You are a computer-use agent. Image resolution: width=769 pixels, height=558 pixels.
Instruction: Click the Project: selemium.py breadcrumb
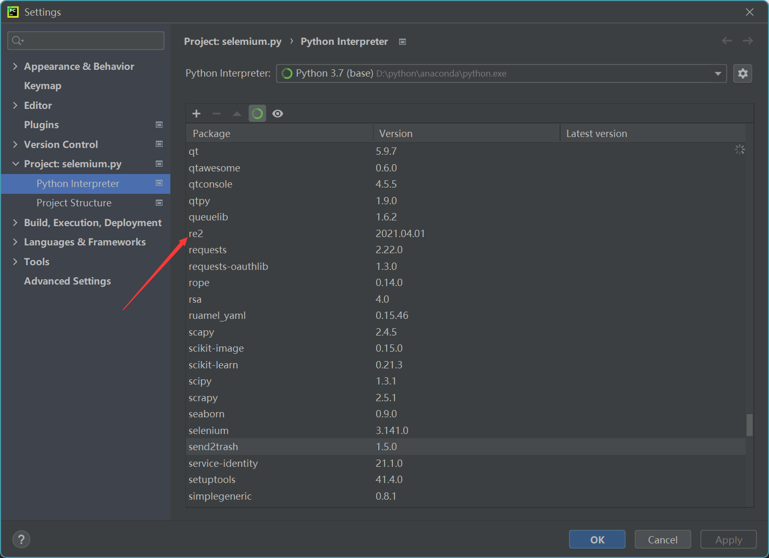(x=232, y=41)
